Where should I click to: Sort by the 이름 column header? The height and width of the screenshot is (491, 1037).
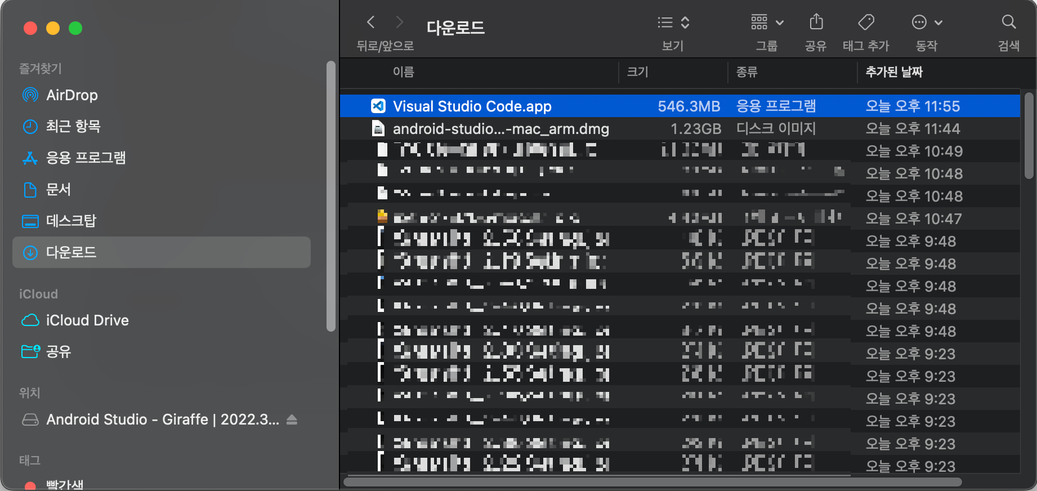(x=403, y=72)
